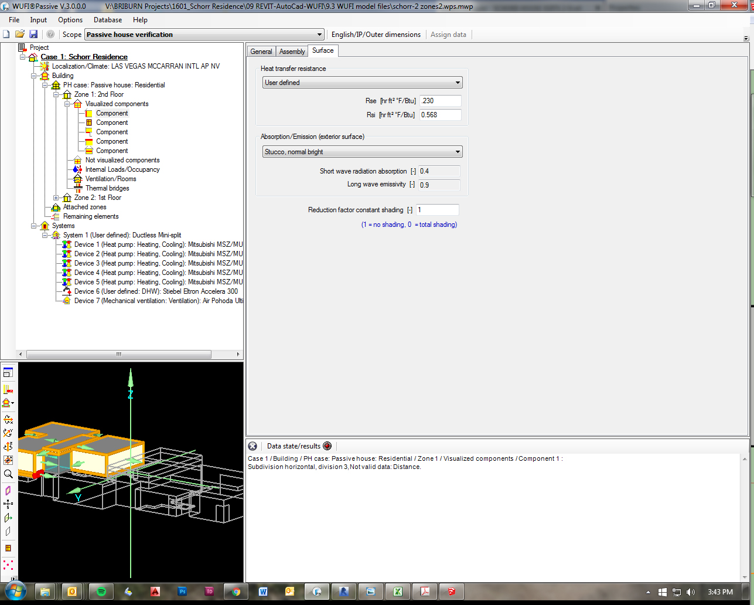Open the Database menu
Screen dimensions: 754x605
click(108, 20)
